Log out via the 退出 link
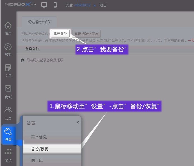The image size is (194, 166). 103,5
